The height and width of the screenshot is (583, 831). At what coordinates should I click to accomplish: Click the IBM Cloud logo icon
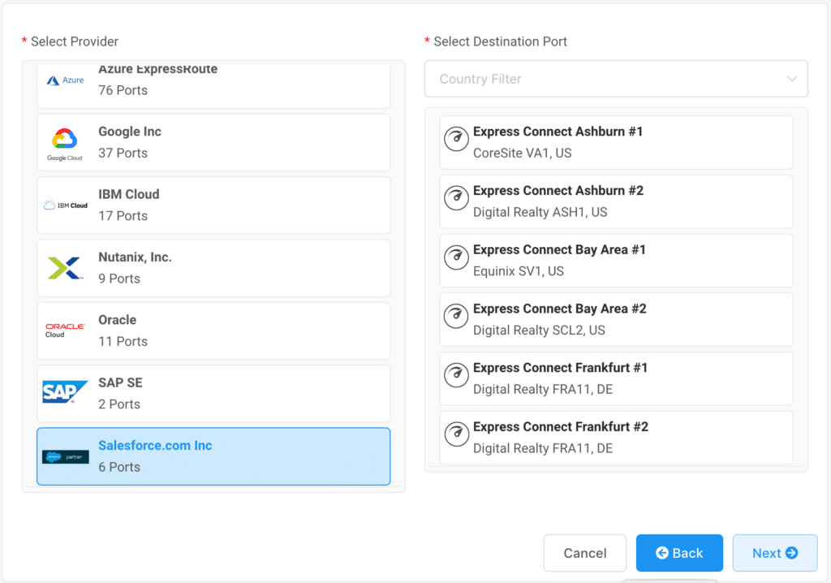65,205
